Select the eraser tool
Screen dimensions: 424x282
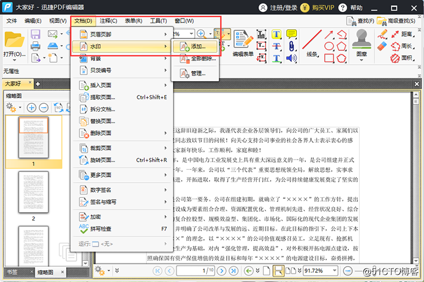coord(382,46)
